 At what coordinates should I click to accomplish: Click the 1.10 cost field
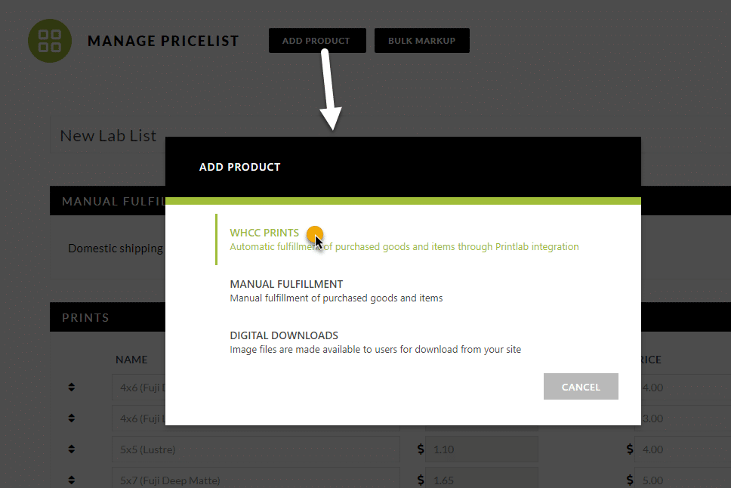point(482,449)
